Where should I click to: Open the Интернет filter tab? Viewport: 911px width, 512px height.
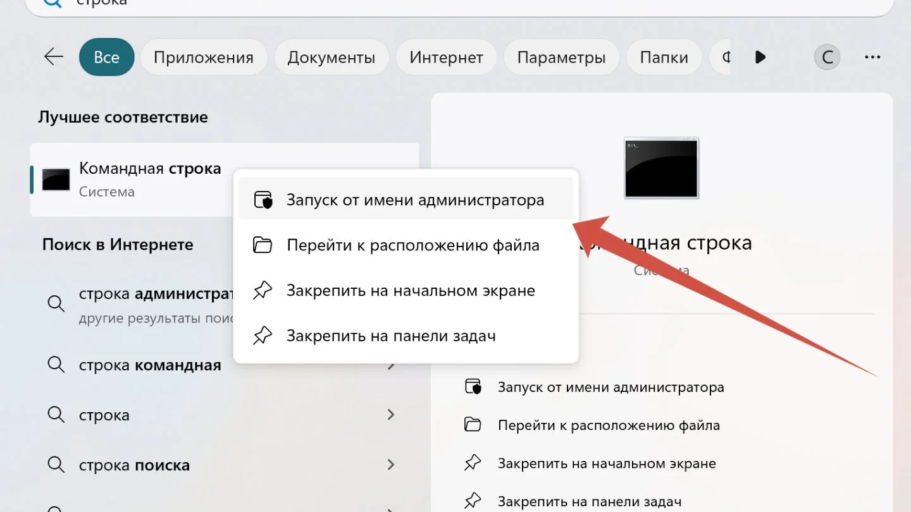(x=446, y=58)
